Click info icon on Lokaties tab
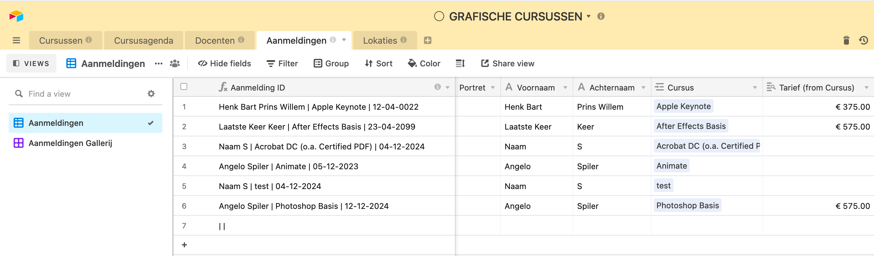This screenshot has height=256, width=874. tap(404, 40)
